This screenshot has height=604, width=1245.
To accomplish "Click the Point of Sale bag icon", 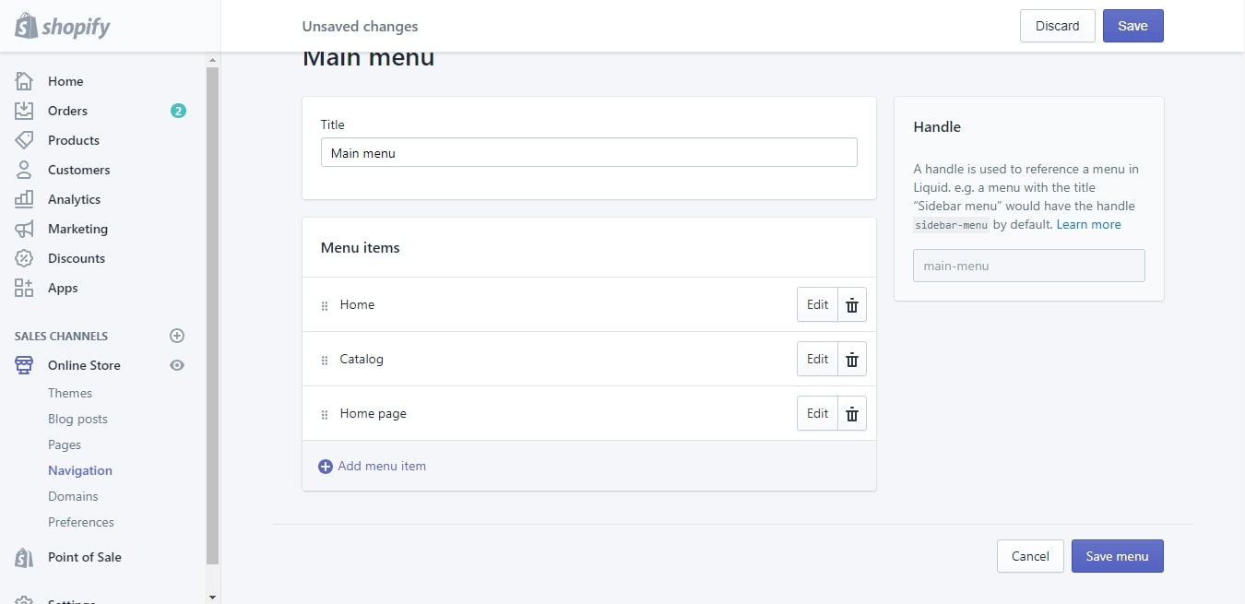I will (x=24, y=557).
